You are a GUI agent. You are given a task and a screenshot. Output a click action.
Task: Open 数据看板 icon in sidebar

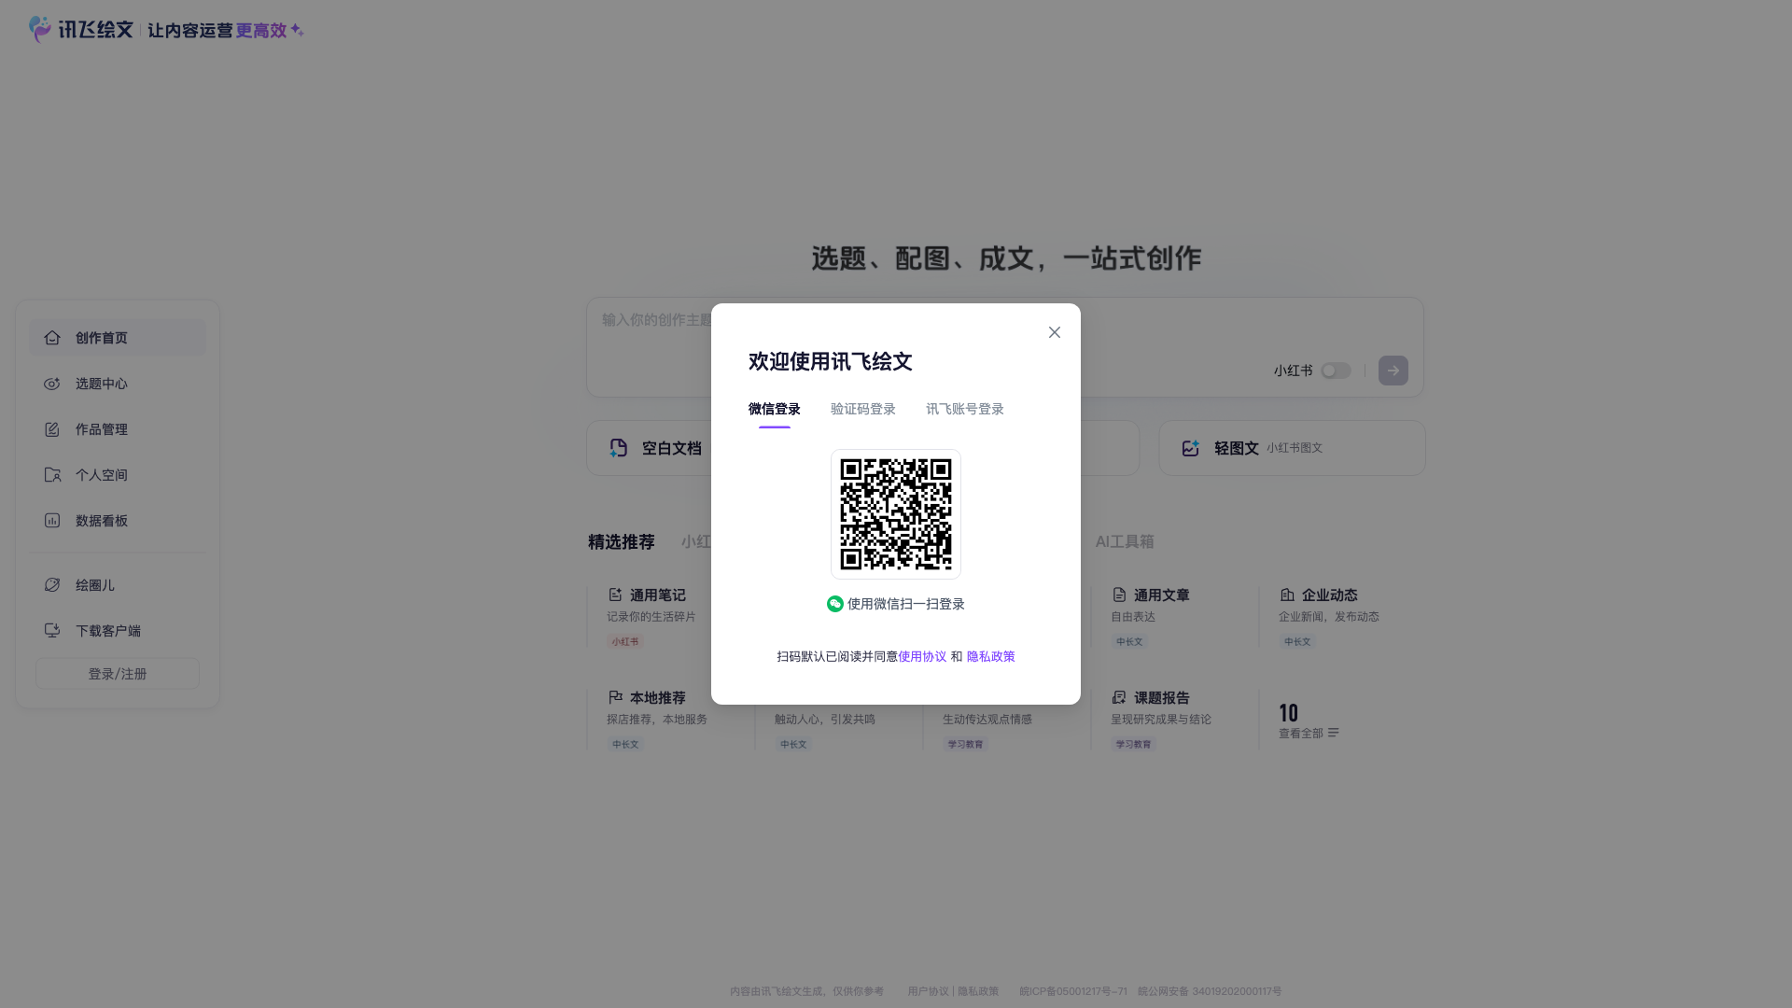[x=52, y=521]
